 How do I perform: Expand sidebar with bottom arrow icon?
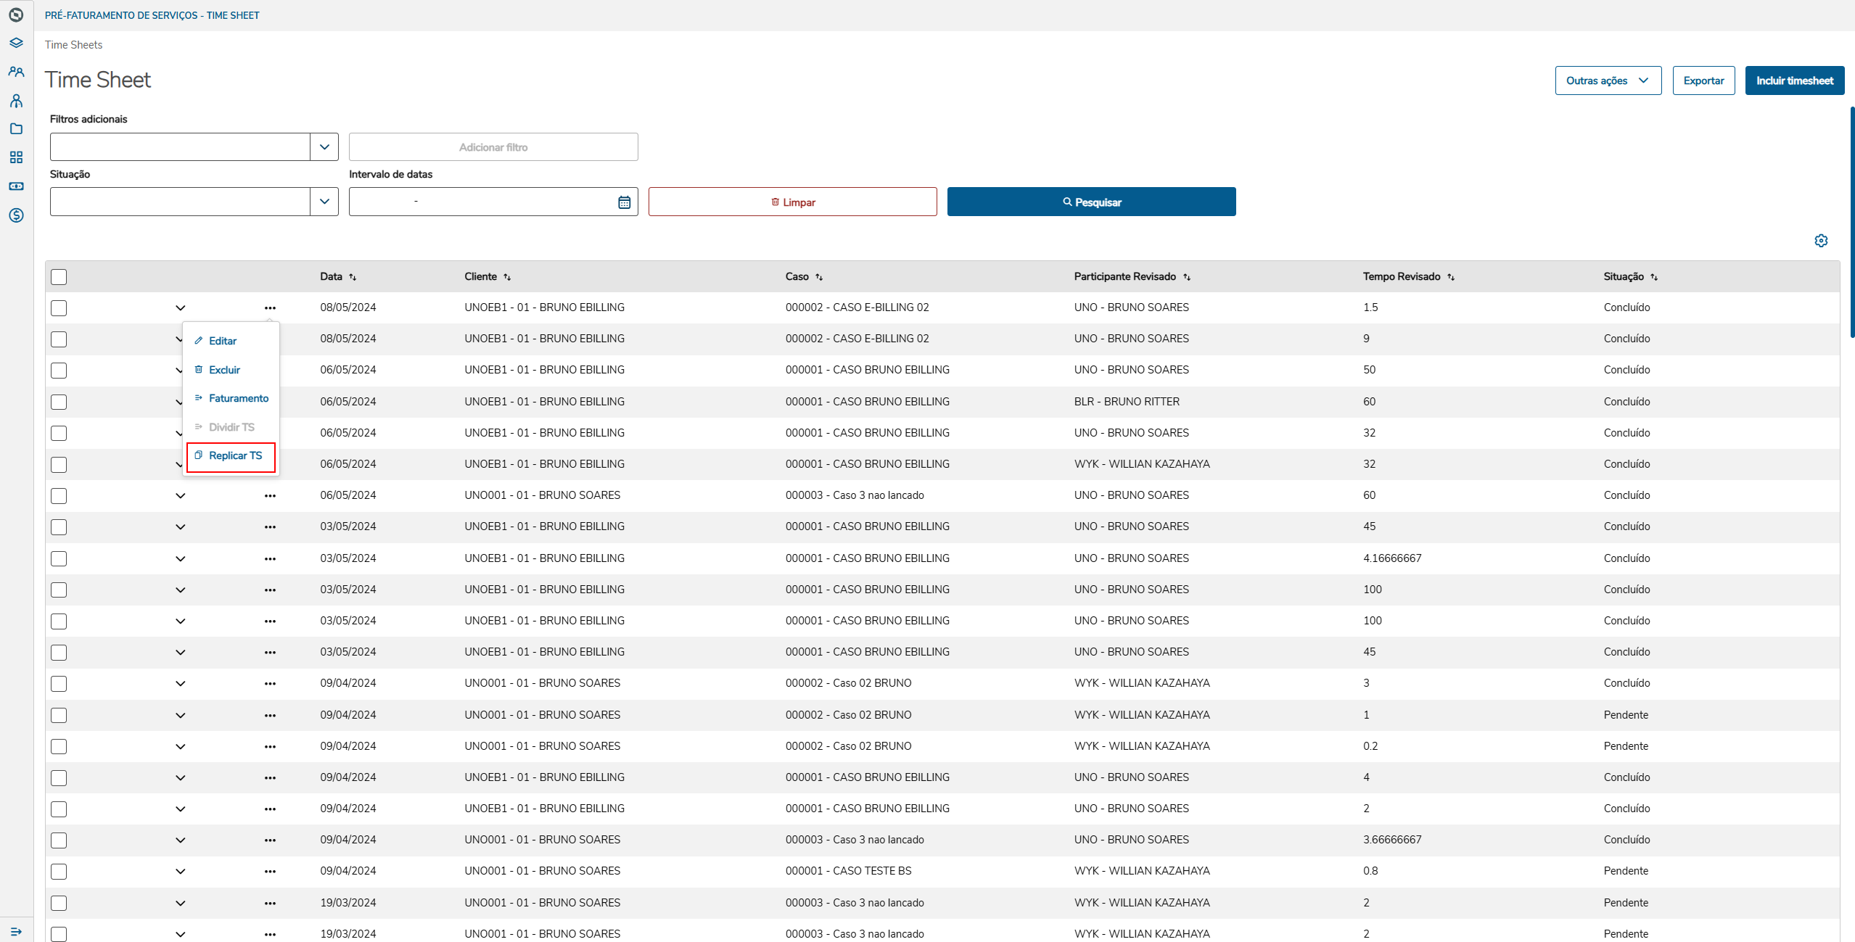point(16,931)
